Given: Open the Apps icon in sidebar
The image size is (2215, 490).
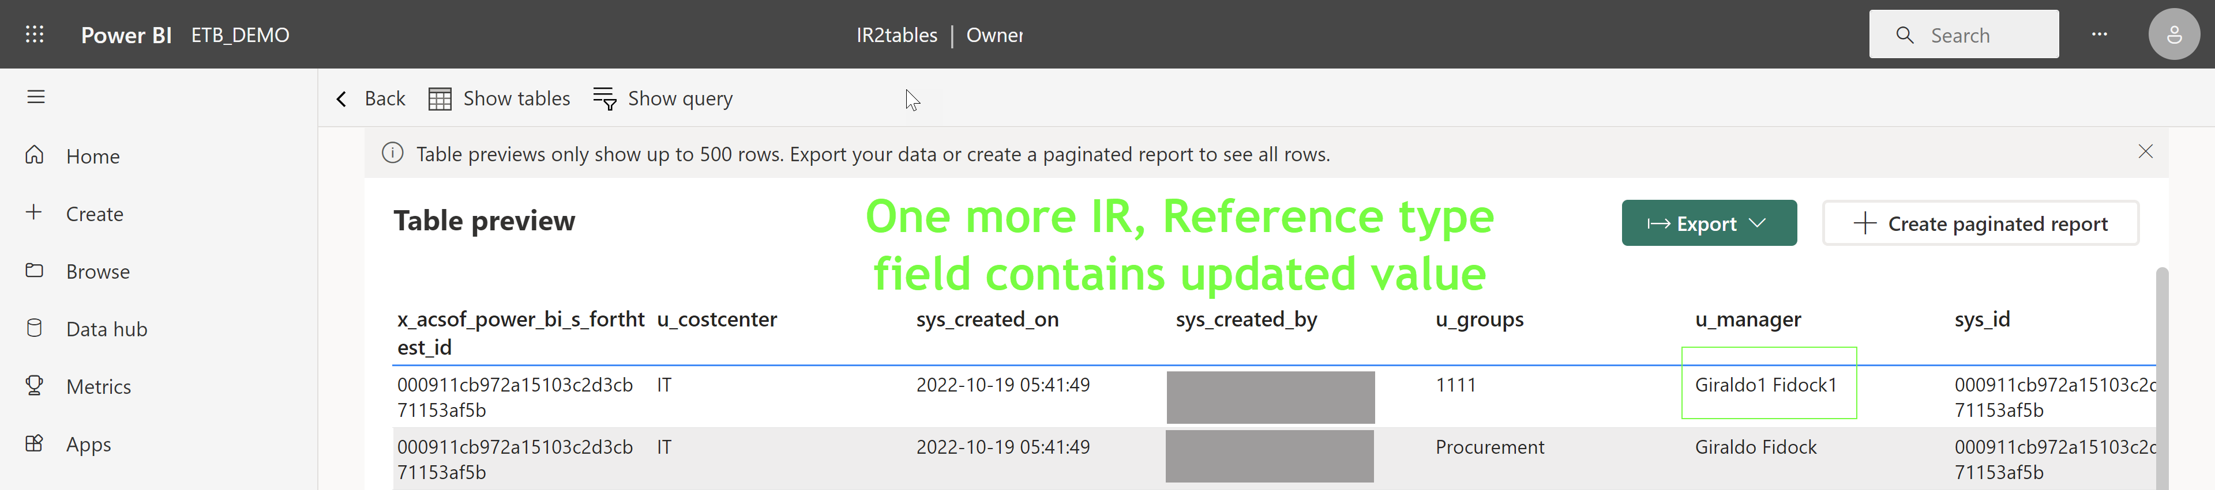Looking at the screenshot, I should pos(35,444).
